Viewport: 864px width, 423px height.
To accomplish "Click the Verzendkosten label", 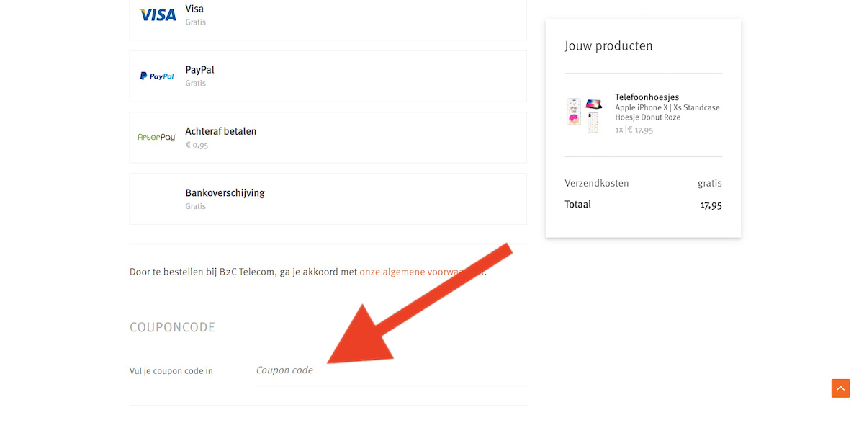I will [x=597, y=183].
